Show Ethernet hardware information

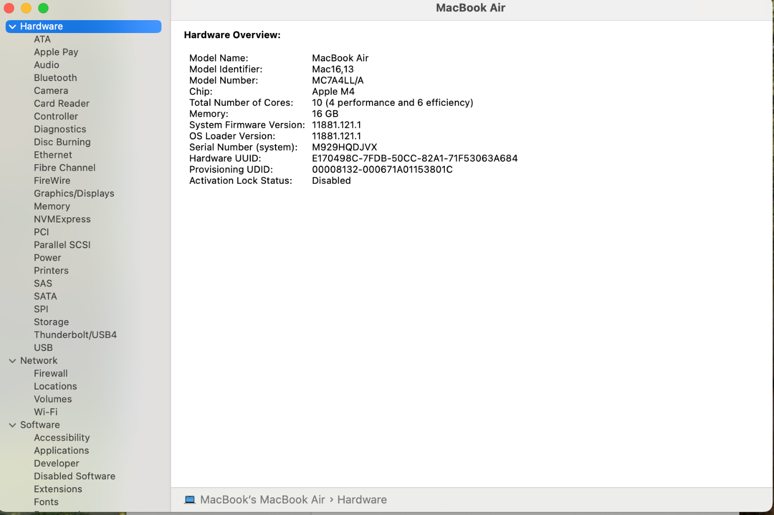(x=53, y=155)
